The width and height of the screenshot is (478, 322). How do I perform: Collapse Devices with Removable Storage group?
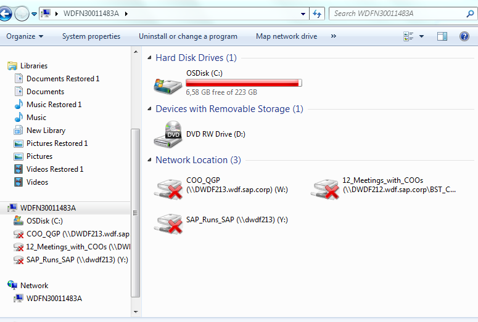149,108
